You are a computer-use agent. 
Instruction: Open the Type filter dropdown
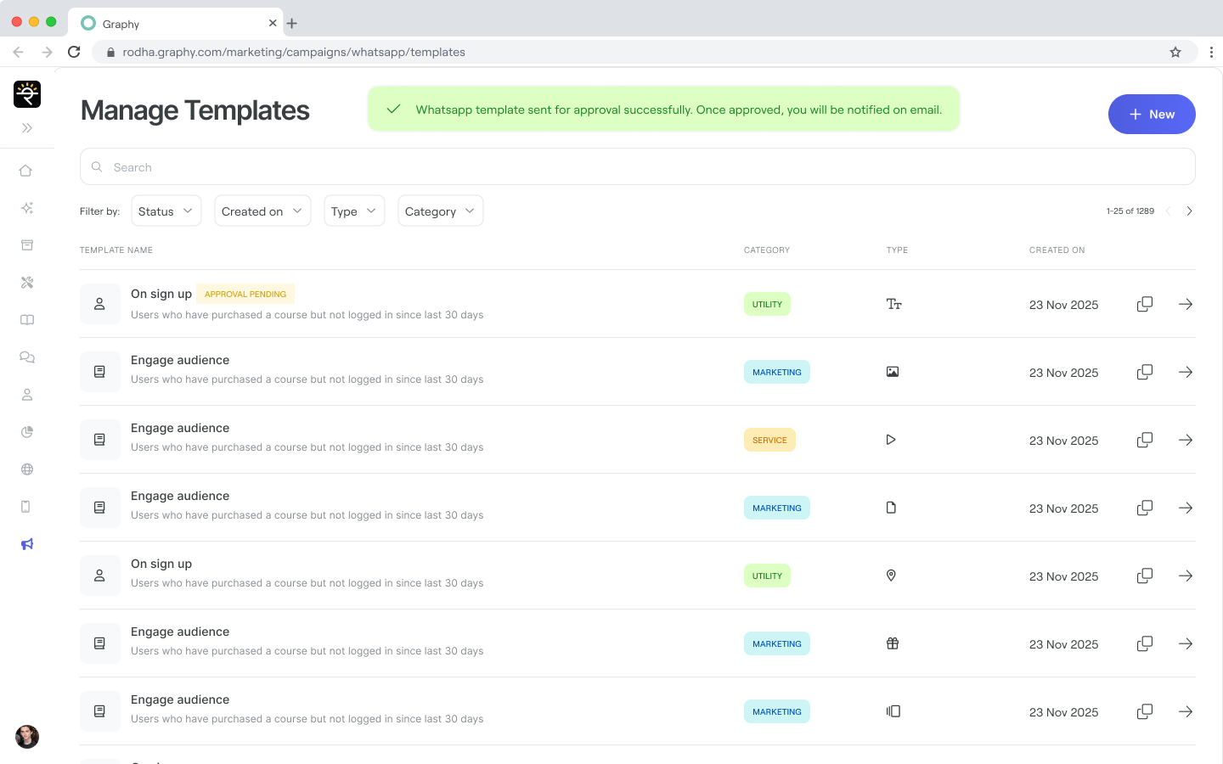point(354,211)
